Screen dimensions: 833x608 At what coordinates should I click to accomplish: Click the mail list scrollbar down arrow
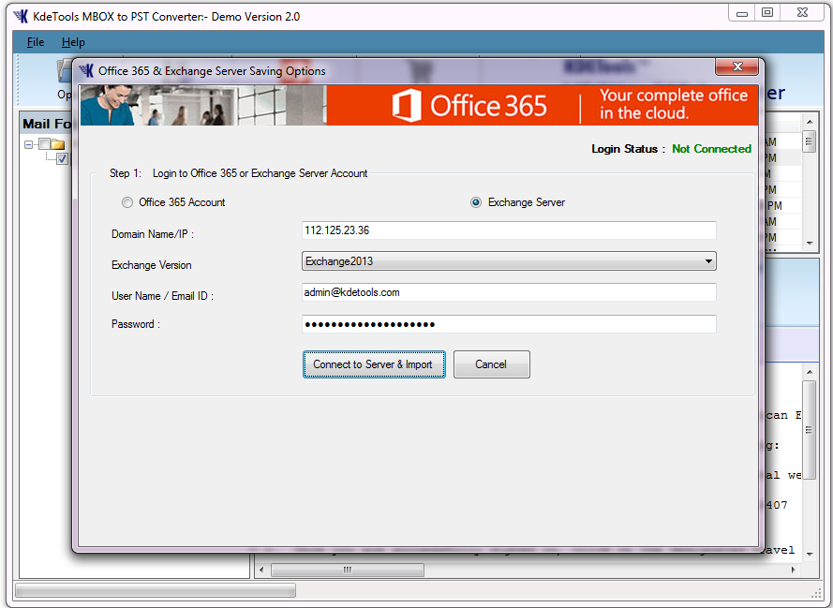coord(809,244)
